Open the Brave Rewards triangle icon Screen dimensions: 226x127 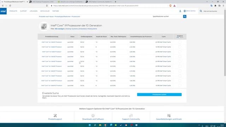click(x=174, y=6)
